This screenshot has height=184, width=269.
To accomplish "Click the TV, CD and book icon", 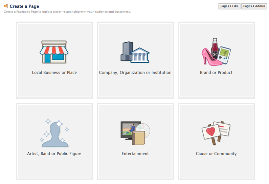I will [x=135, y=133].
